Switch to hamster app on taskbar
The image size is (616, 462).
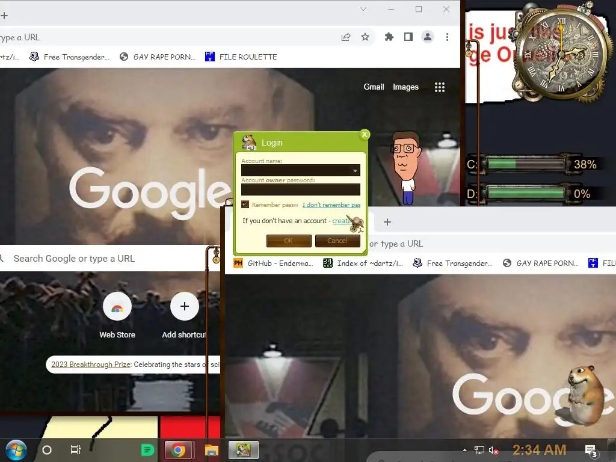tap(244, 450)
